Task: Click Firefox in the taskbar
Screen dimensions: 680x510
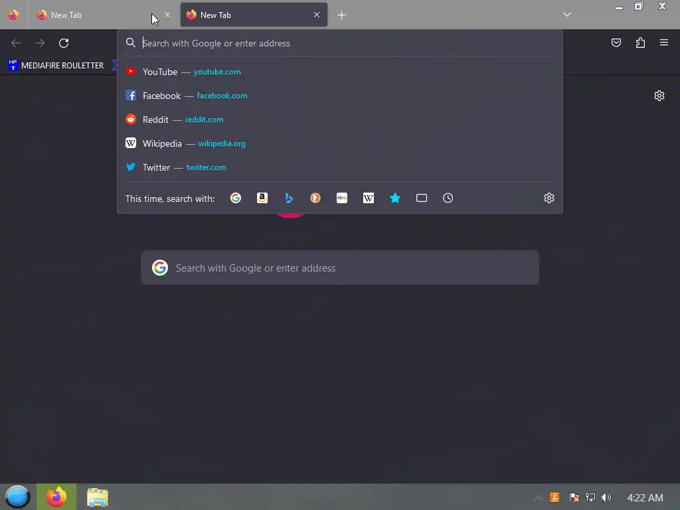Action: 56,497
